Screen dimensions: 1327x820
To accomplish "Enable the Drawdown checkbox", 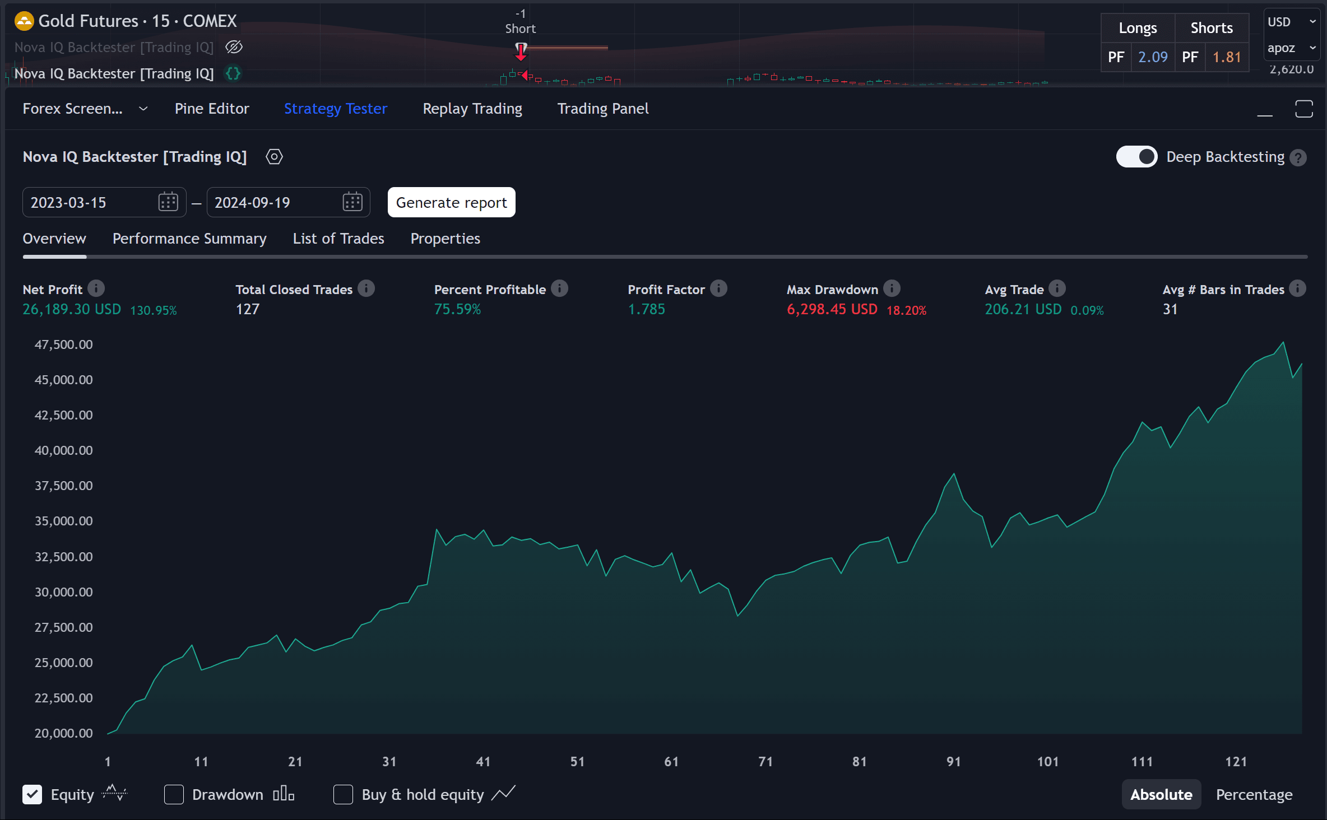I will tap(174, 794).
